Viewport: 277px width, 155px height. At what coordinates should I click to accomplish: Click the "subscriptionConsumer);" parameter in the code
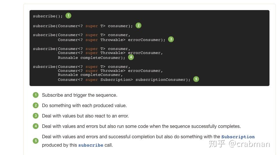coord(163,80)
